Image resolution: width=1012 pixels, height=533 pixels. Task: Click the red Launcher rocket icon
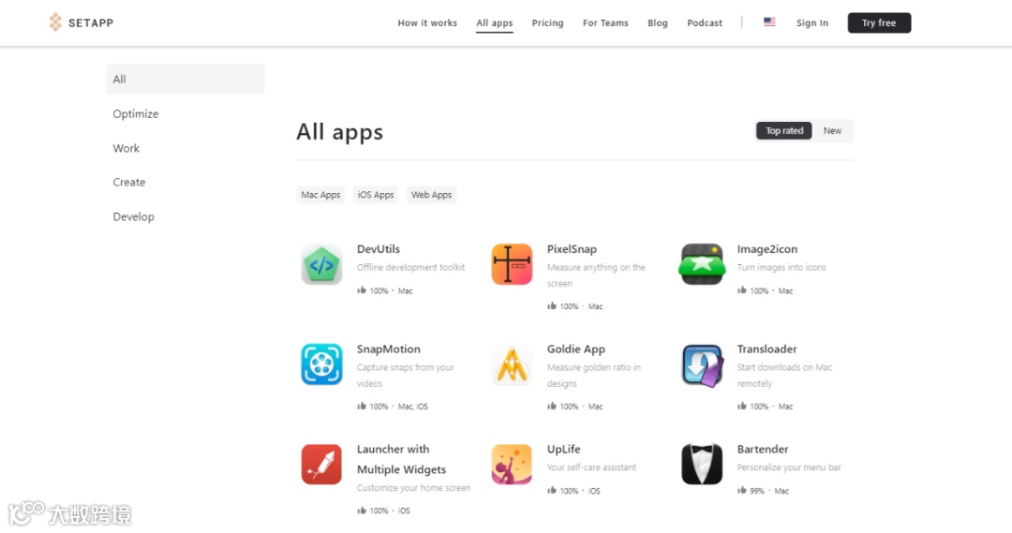(321, 465)
